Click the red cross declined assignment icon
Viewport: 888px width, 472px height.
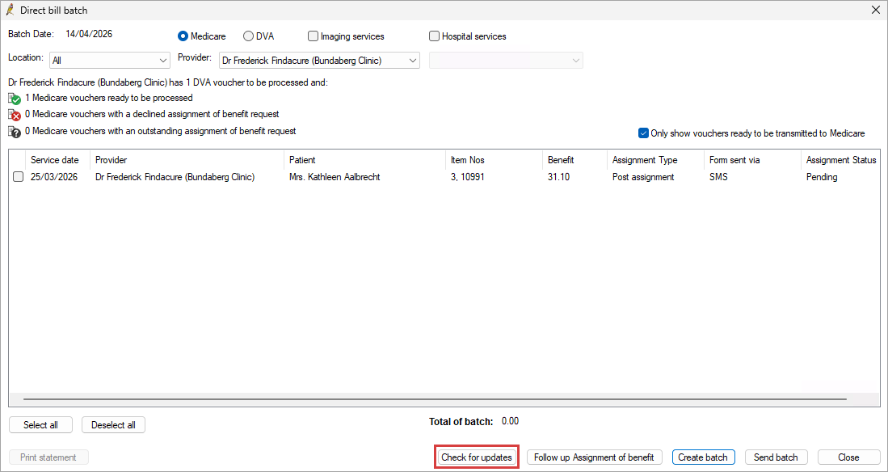point(15,115)
